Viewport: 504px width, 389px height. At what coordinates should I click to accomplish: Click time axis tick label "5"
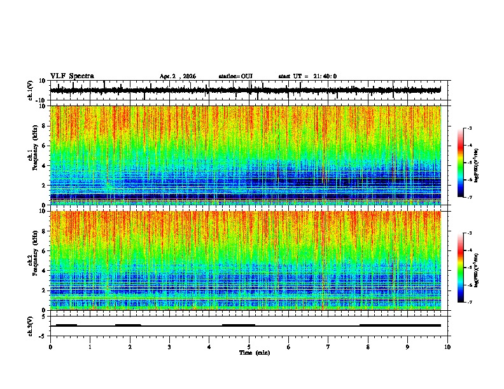[249, 347]
